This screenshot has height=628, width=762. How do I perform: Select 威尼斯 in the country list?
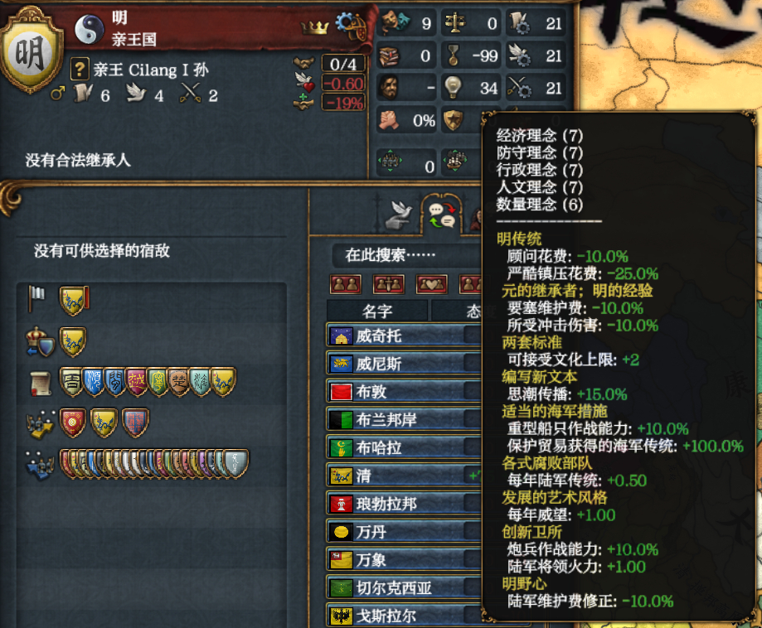coord(403,364)
